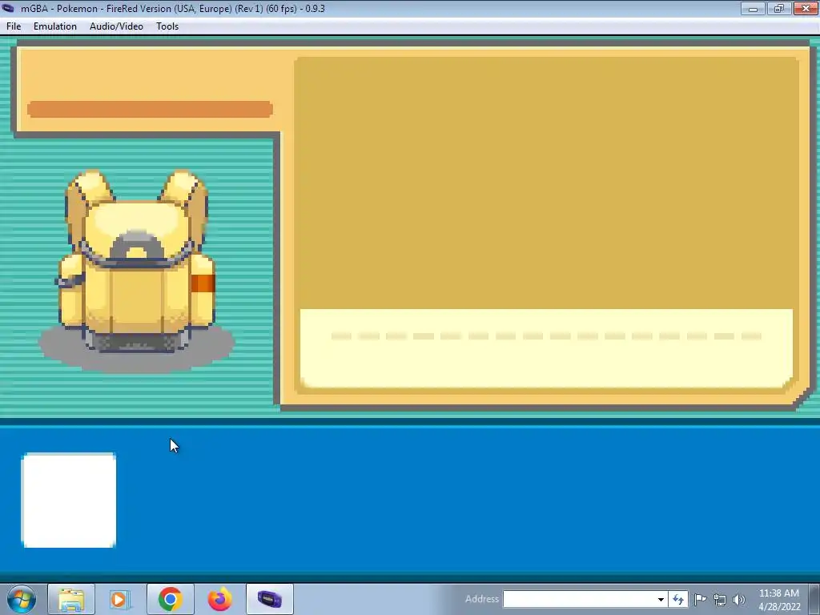
Task: Click the mGBA title bar app icon
Action: click(x=8, y=8)
